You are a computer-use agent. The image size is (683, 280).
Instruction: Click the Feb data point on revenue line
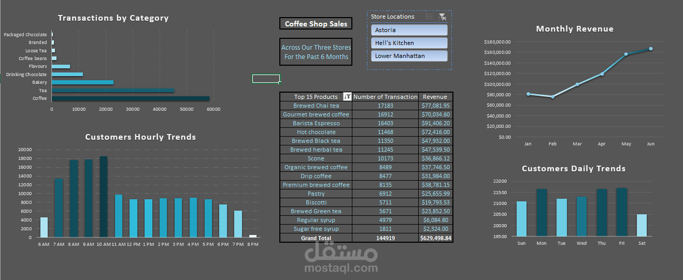point(552,97)
